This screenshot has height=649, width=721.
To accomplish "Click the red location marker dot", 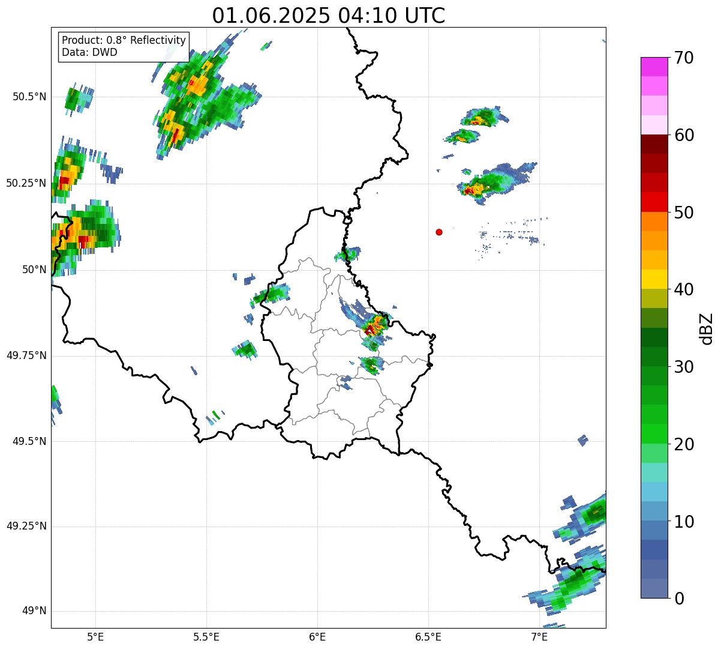I will coord(439,232).
